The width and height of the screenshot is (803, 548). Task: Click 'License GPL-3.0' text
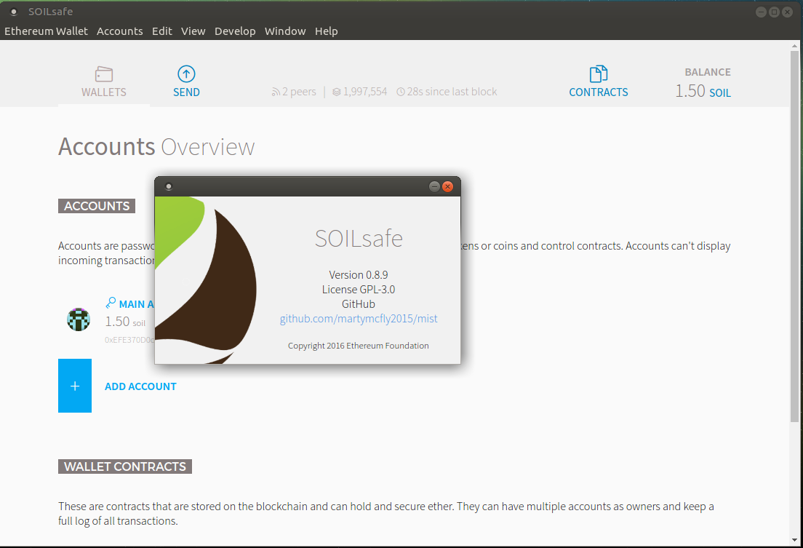coord(359,290)
